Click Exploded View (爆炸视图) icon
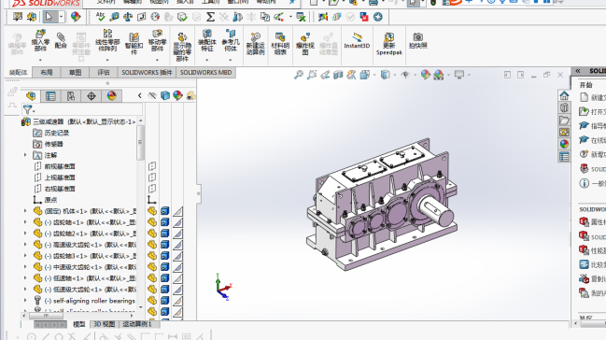 [305, 43]
